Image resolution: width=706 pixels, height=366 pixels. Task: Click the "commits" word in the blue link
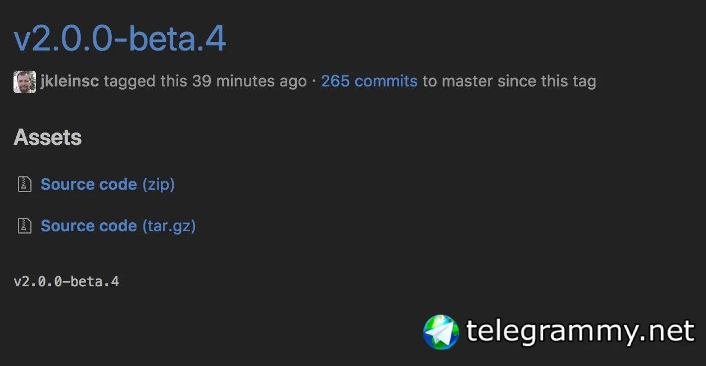pos(386,81)
